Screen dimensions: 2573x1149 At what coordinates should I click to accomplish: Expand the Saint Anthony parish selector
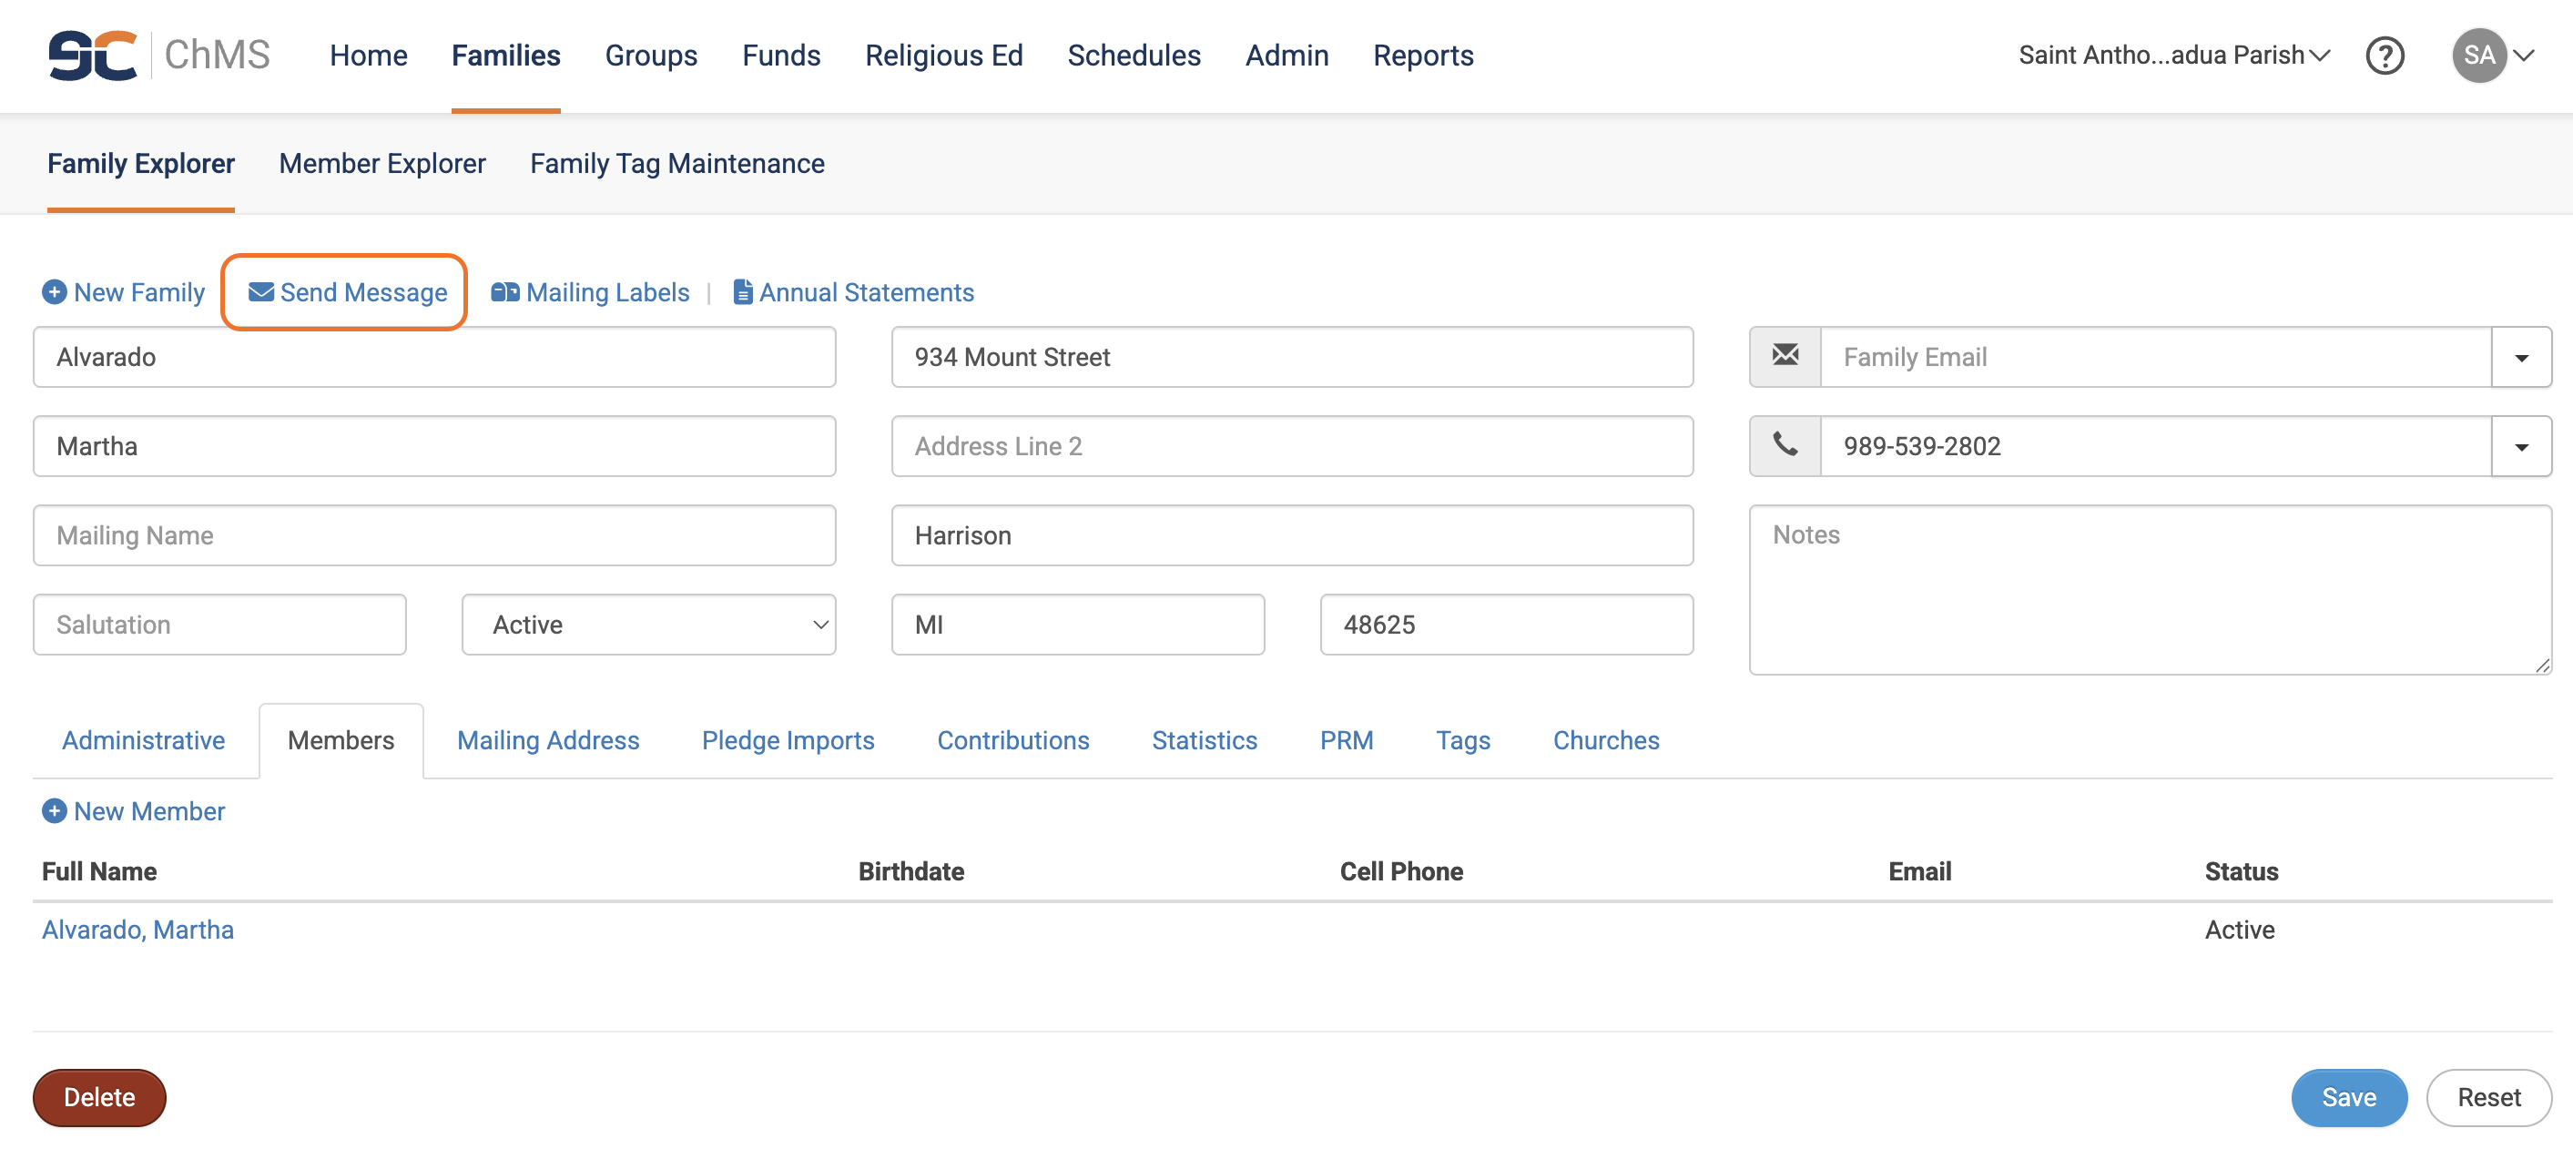pyautogui.click(x=2173, y=55)
